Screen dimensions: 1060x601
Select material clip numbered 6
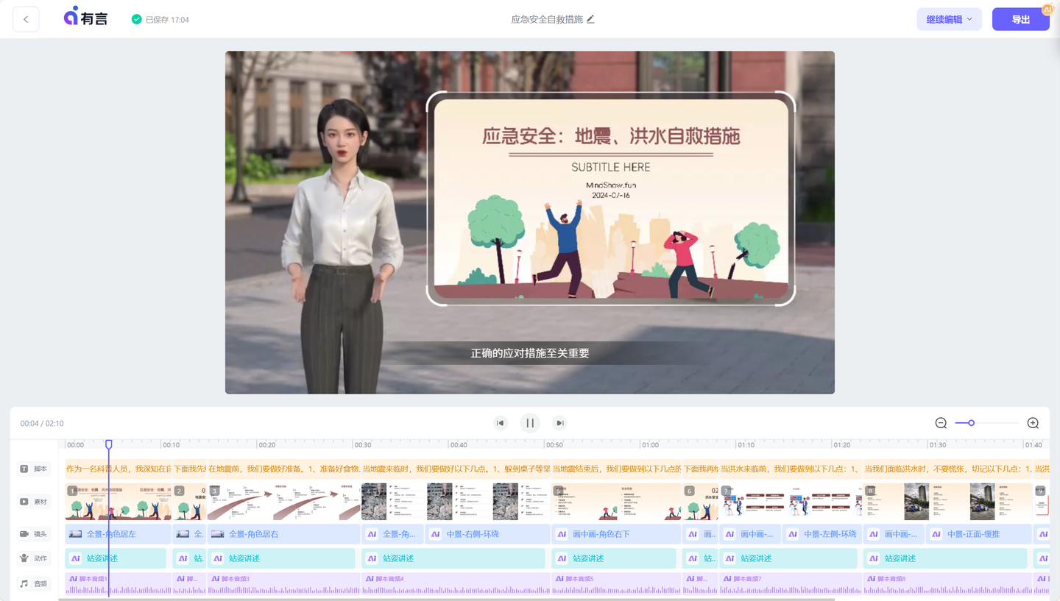700,502
